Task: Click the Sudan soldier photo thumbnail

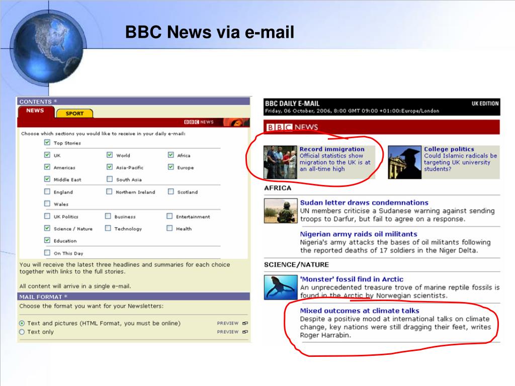Action: (x=281, y=211)
